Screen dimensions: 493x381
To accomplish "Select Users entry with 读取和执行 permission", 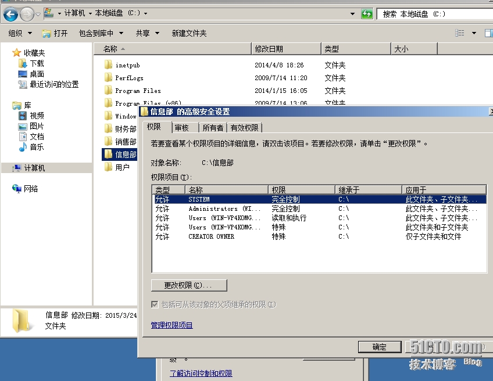I will point(320,218).
